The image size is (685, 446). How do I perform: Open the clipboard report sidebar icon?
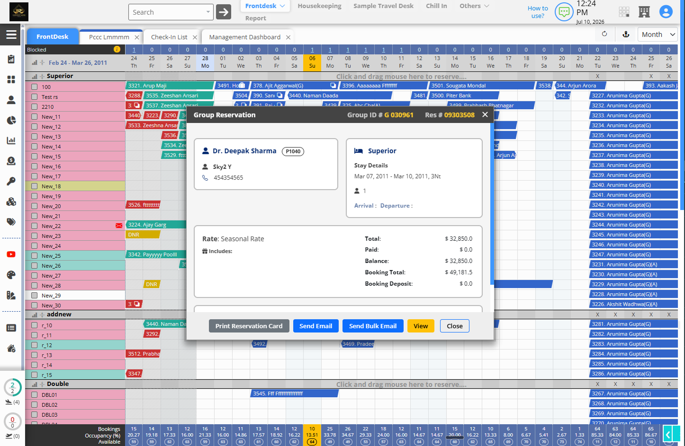pos(11,59)
